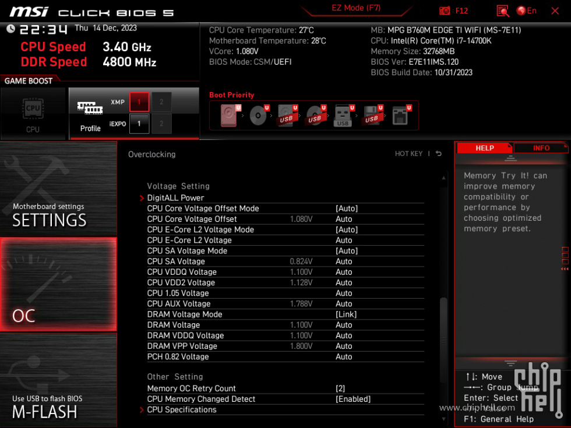The width and height of the screenshot is (571, 428).
Task: Expand the DigitALL Power submenu
Action: point(175,197)
